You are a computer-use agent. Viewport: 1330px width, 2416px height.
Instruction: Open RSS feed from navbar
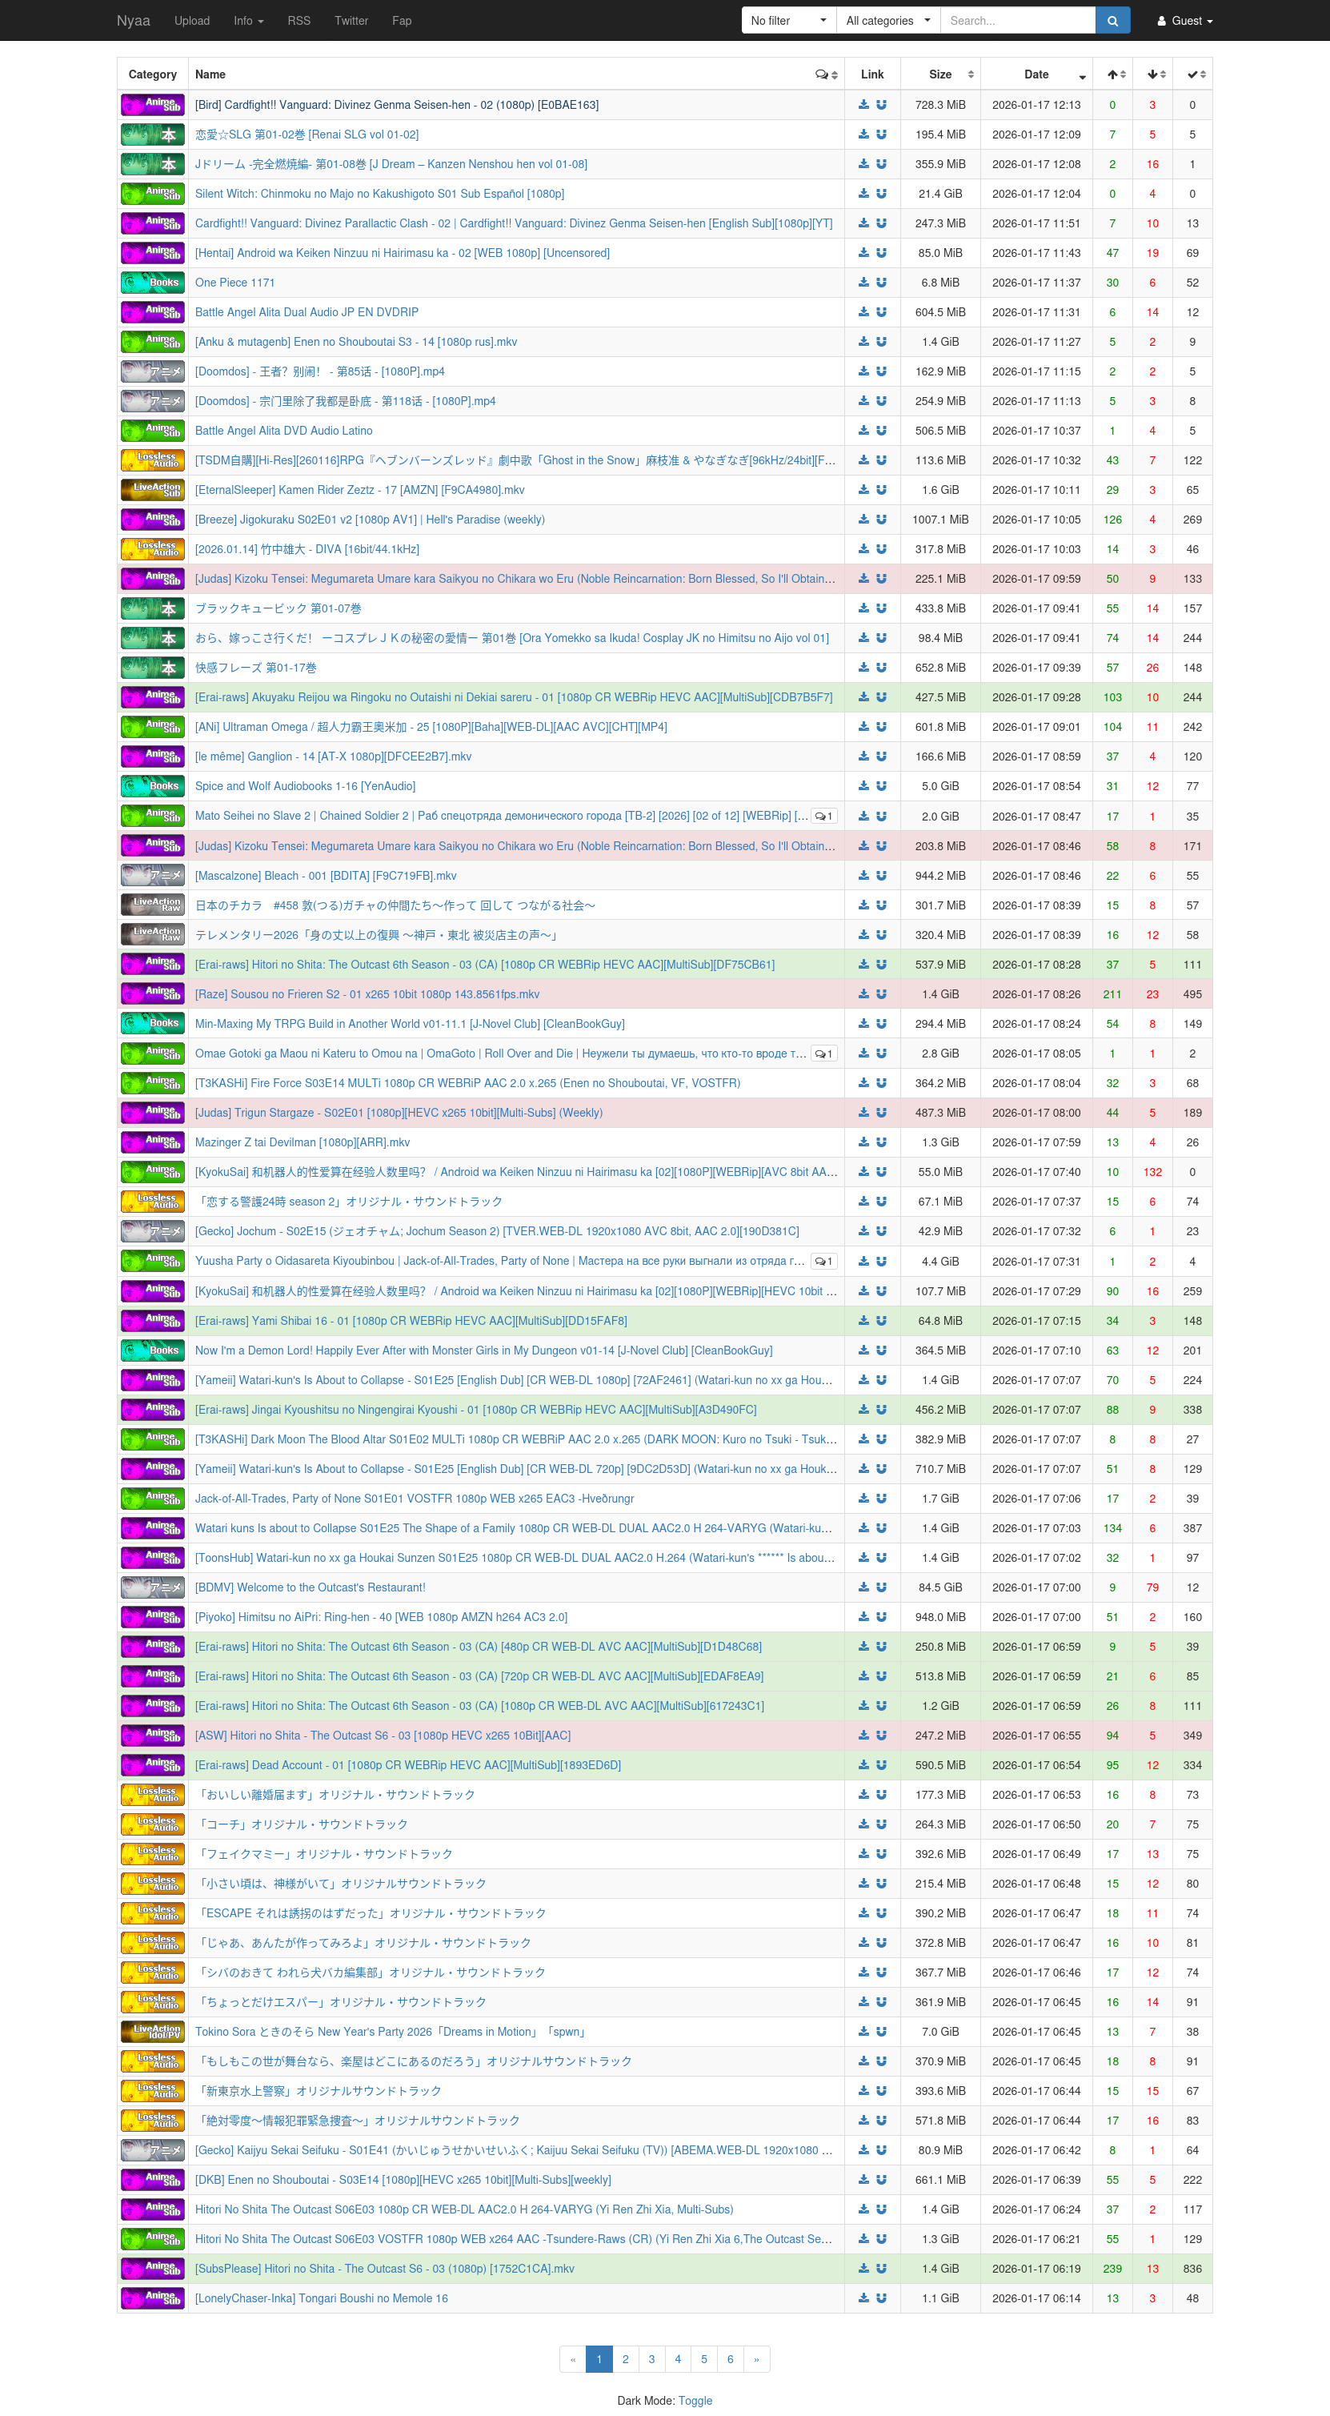(299, 21)
